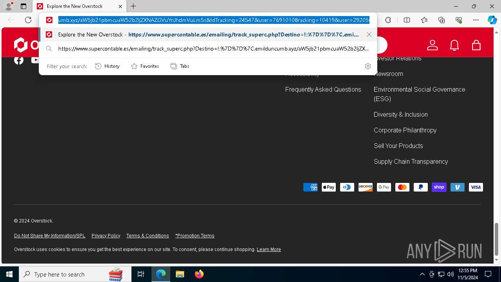This screenshot has height=282, width=501.
Task: Open the volume speaker tray icon
Action: tap(451, 274)
